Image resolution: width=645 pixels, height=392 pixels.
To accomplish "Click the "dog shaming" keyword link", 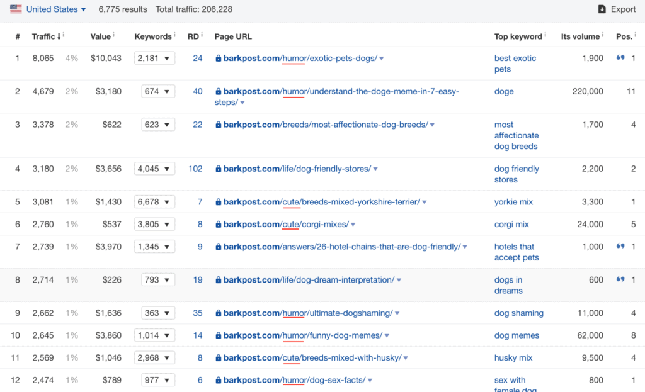I will tap(519, 313).
